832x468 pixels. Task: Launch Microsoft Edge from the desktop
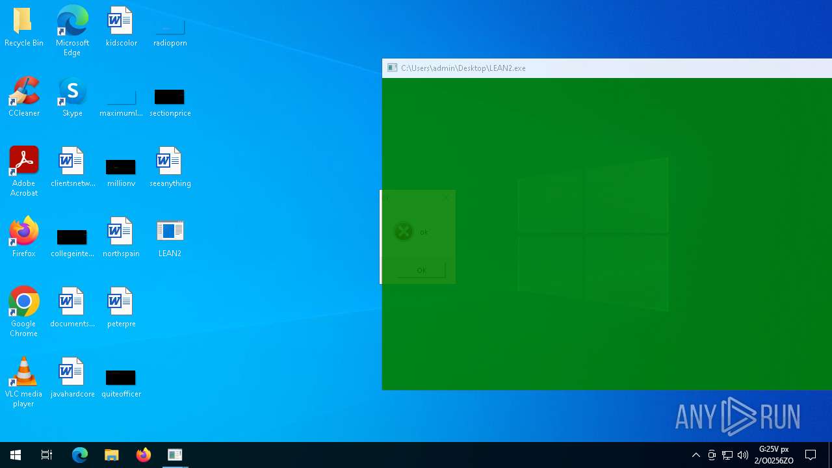coord(72,31)
